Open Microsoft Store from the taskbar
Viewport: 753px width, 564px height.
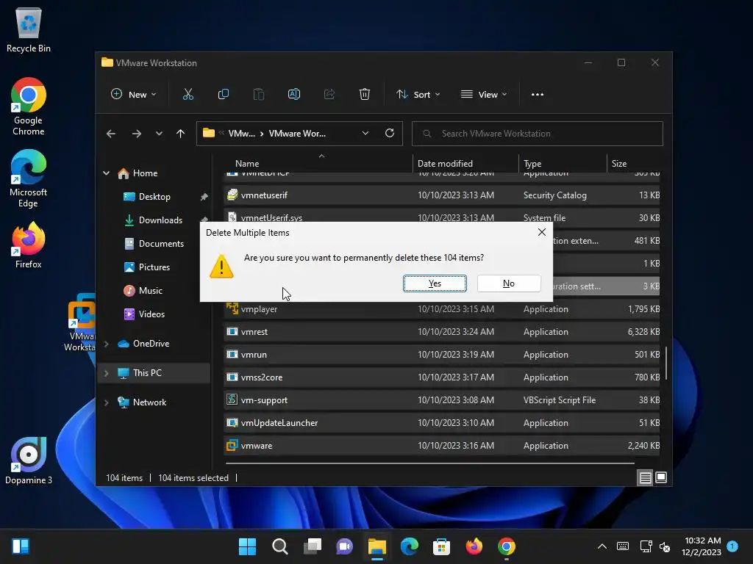[x=441, y=546]
